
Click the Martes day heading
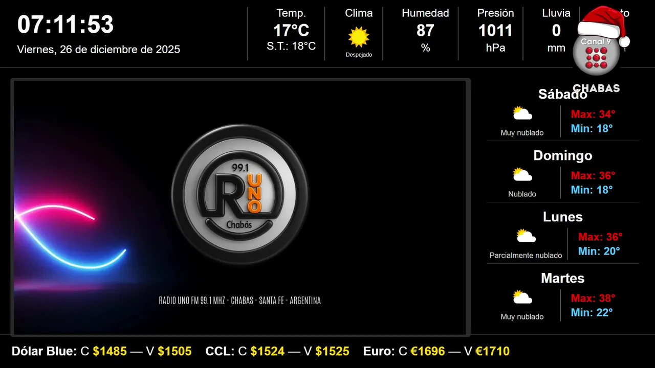[563, 278]
